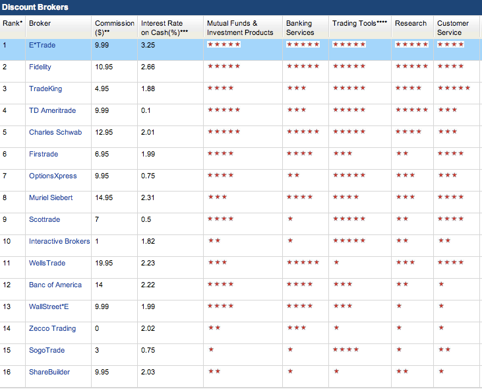Open the TD Ameritrade broker link
The height and width of the screenshot is (389, 482).
(x=52, y=110)
